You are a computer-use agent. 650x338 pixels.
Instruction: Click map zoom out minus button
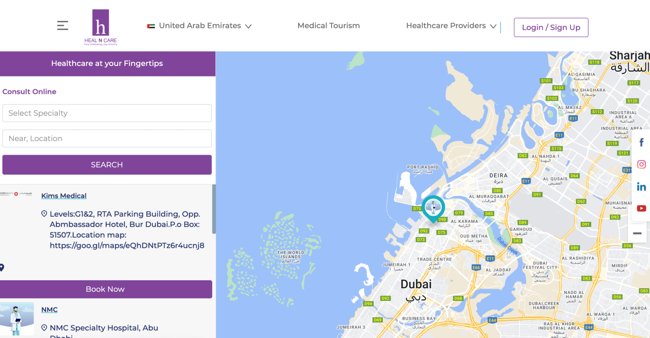click(637, 233)
